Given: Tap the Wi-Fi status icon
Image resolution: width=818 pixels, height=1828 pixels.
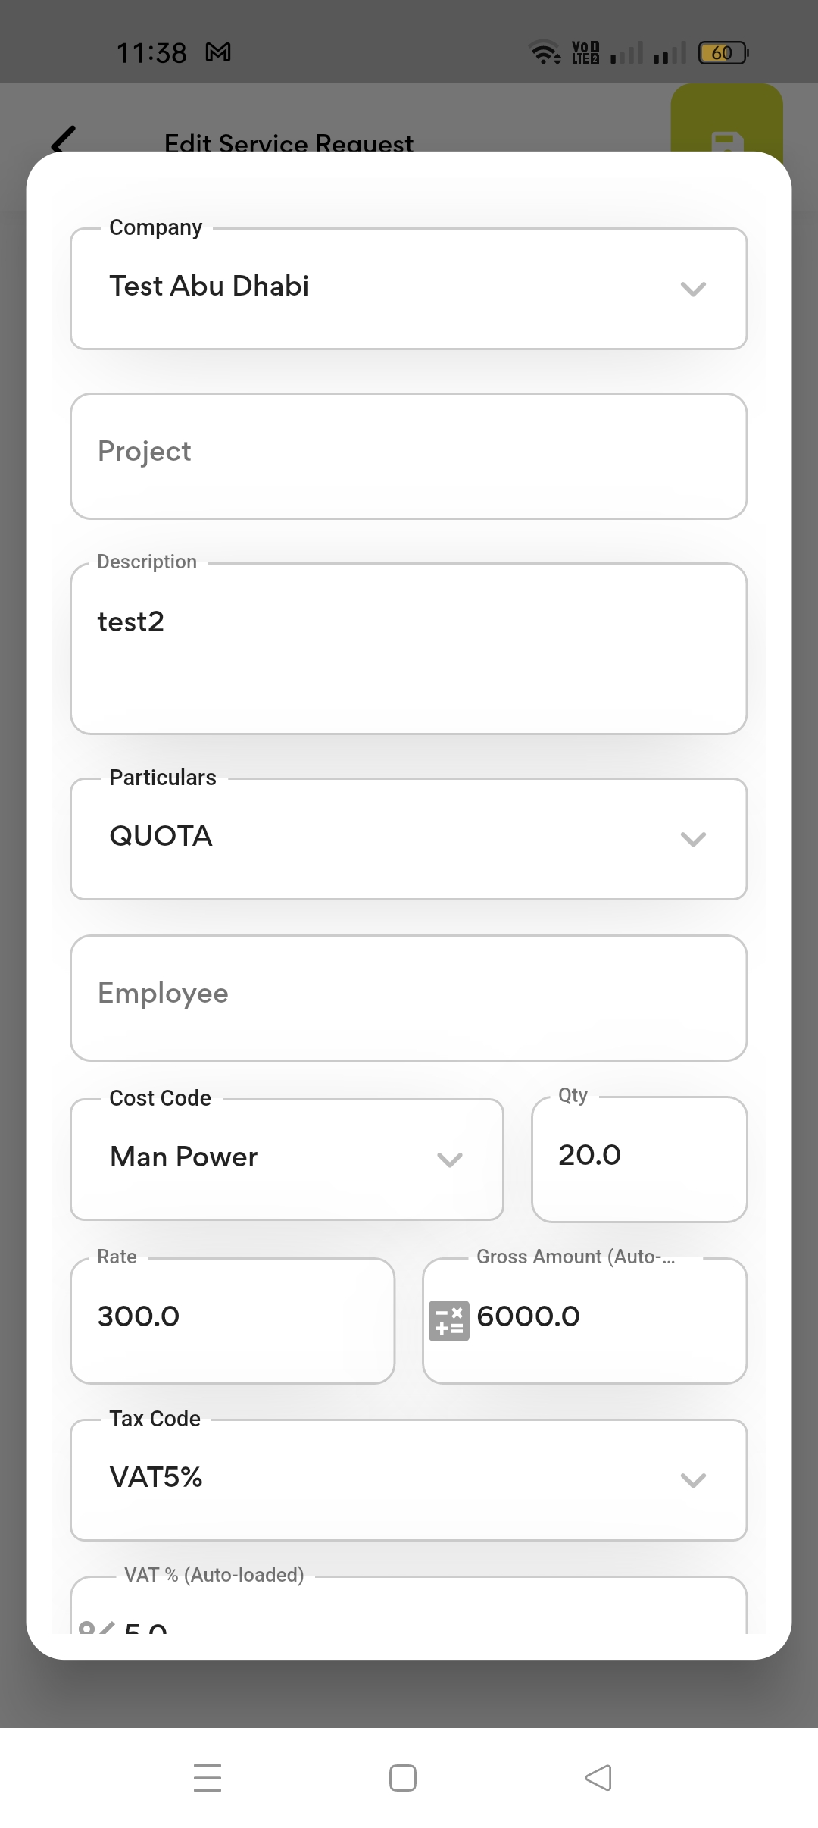Looking at the screenshot, I should pyautogui.click(x=543, y=52).
